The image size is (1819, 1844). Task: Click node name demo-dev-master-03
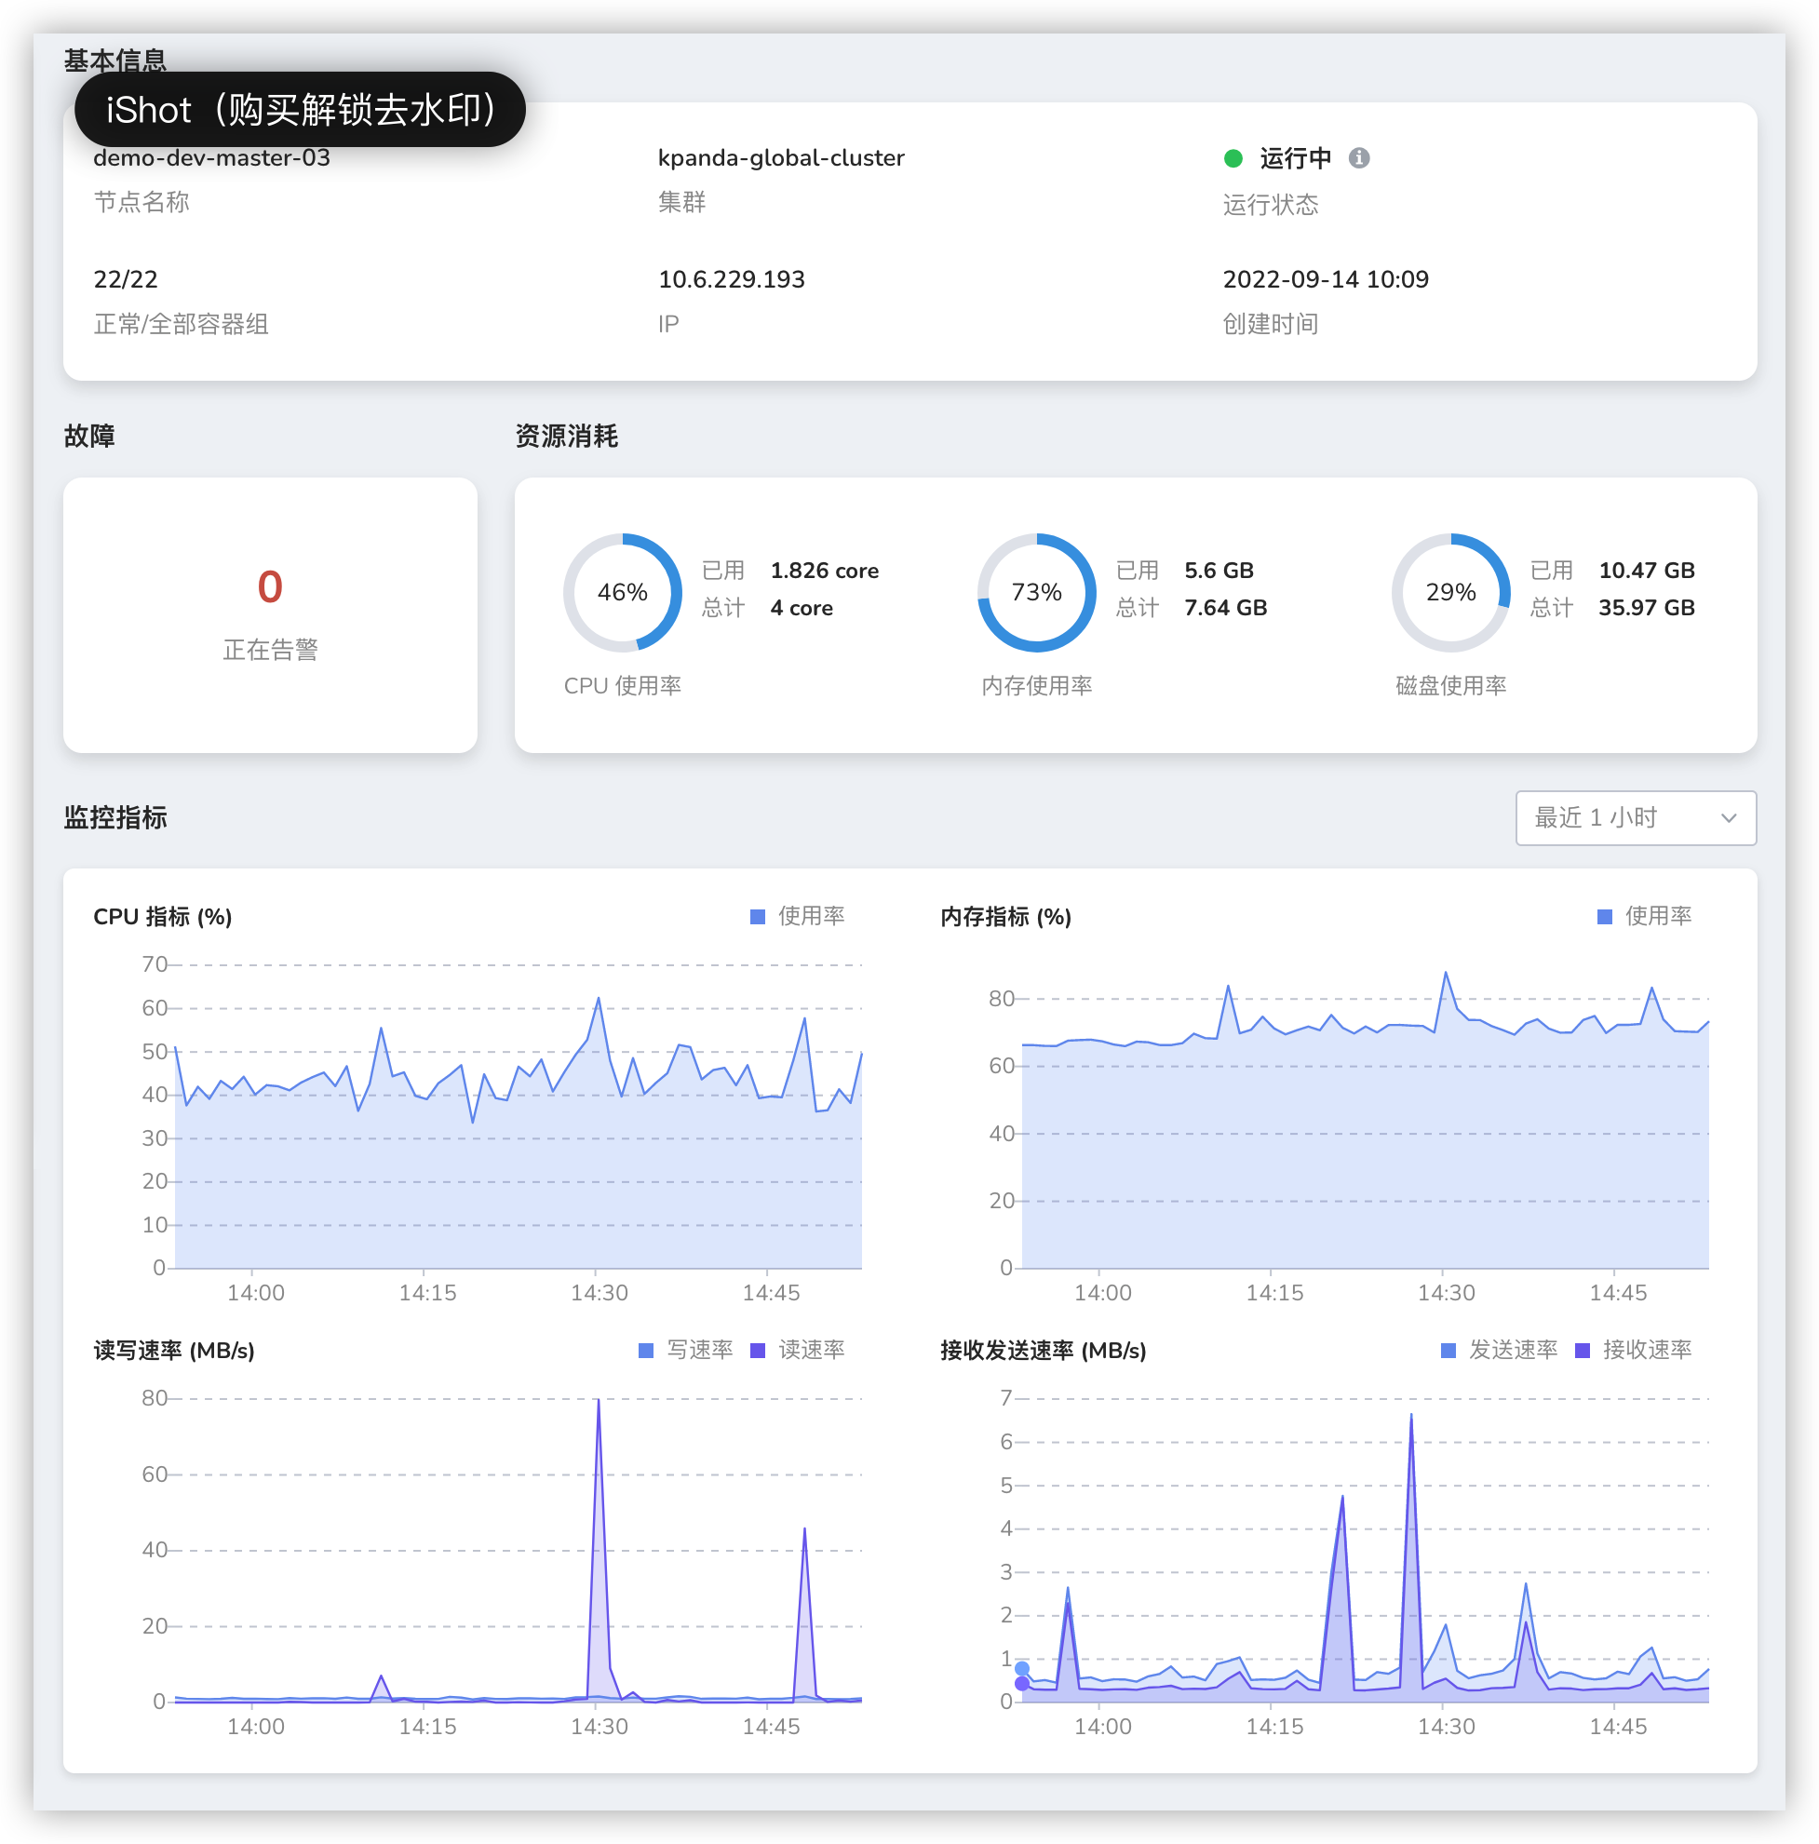pos(212,157)
